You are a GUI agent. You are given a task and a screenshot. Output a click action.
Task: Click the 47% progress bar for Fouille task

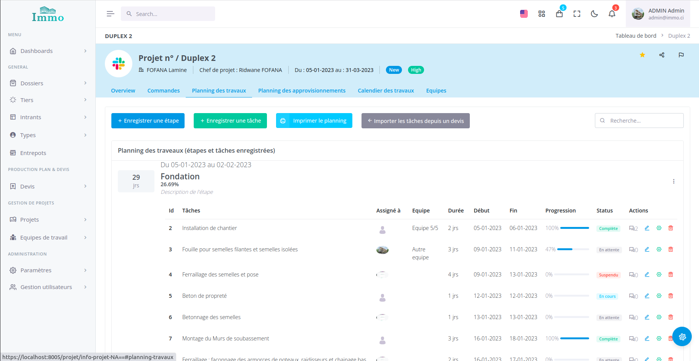(x=573, y=249)
